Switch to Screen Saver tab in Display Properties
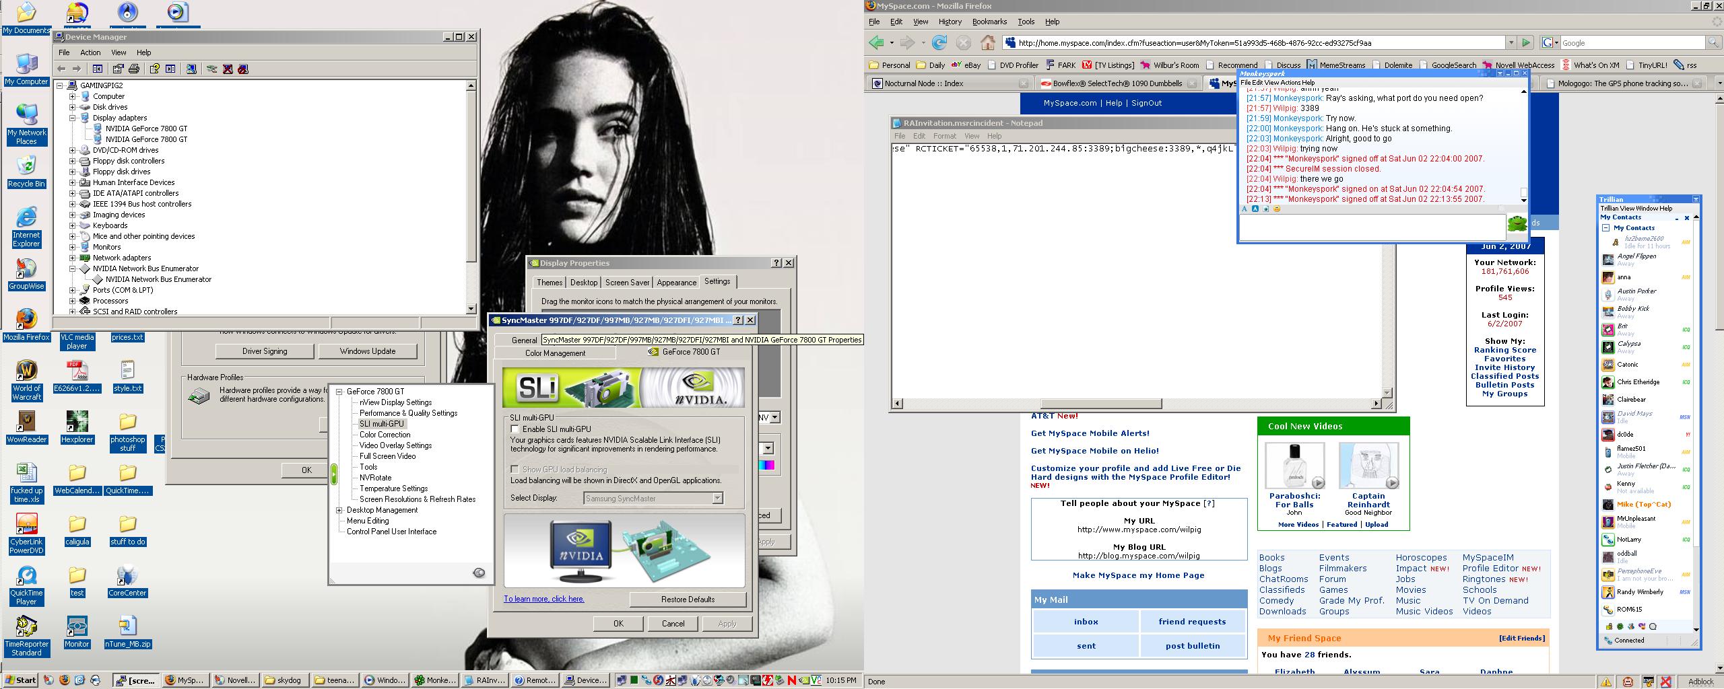This screenshot has width=1724, height=689. (627, 283)
